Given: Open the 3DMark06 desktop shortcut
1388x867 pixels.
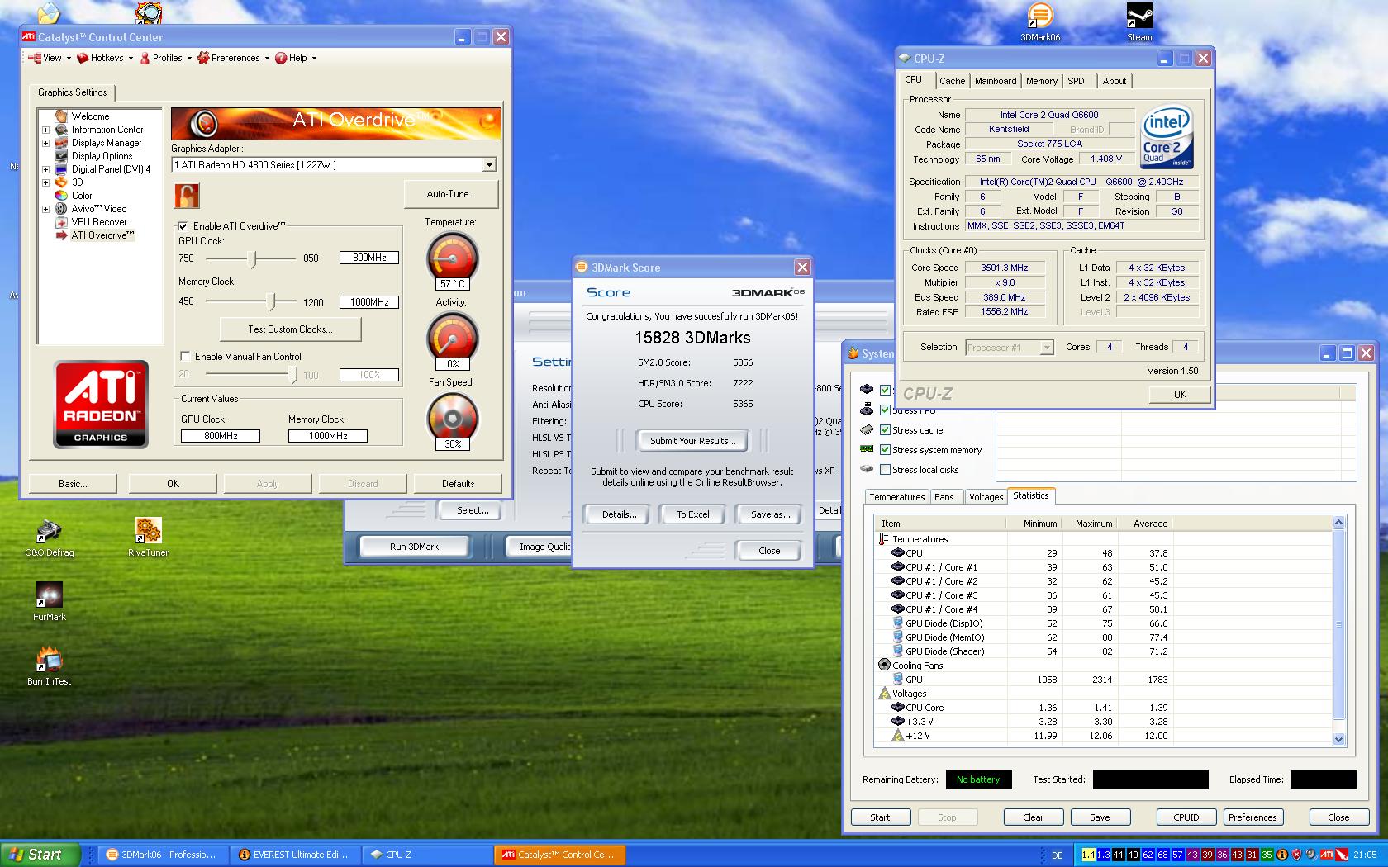Looking at the screenshot, I should coord(1040,22).
